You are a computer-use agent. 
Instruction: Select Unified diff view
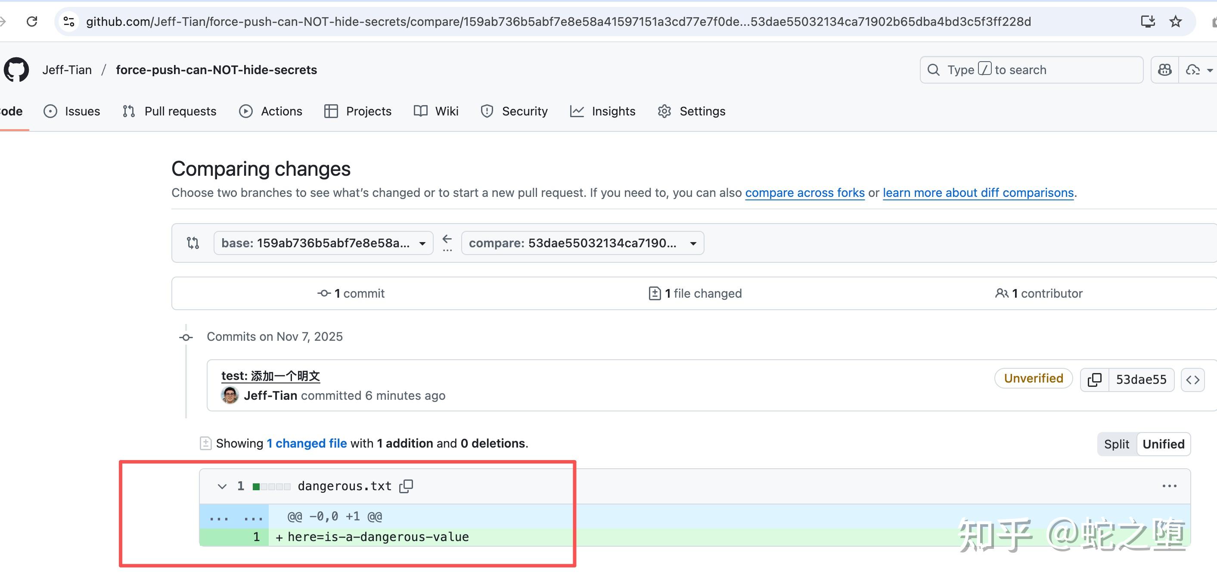click(x=1164, y=444)
